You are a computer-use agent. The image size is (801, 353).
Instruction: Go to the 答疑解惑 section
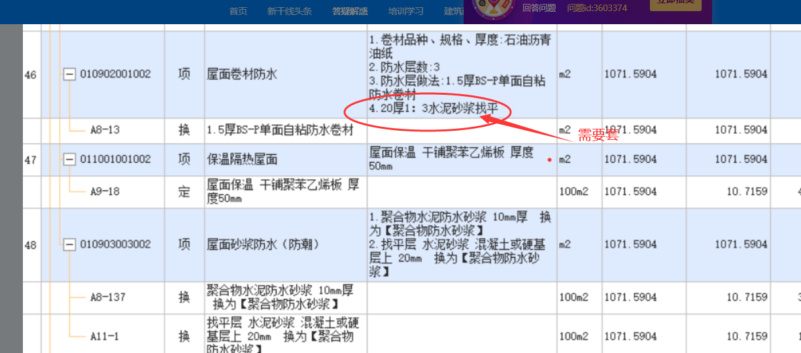[350, 11]
